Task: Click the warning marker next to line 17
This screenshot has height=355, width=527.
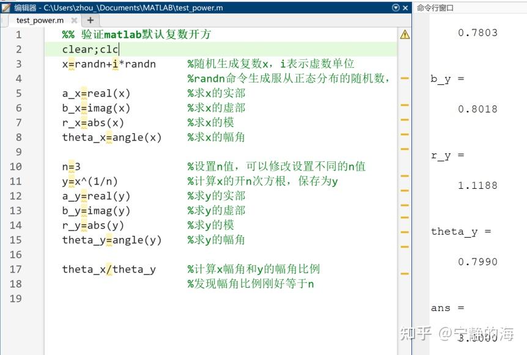Action: pyautogui.click(x=405, y=269)
